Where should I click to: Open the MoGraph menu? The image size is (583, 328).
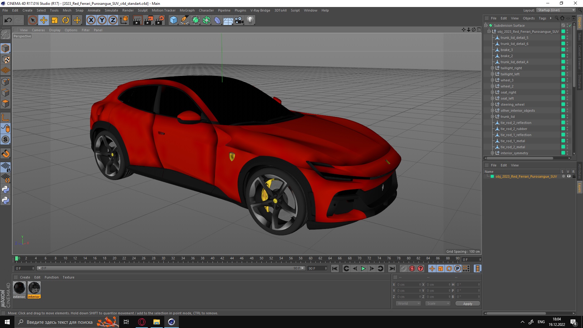tap(187, 10)
